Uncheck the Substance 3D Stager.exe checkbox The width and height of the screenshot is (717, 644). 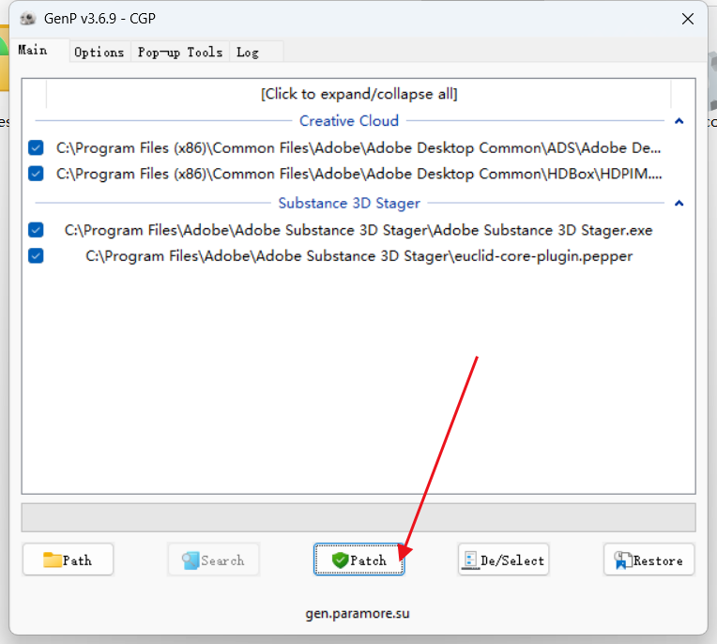click(36, 230)
